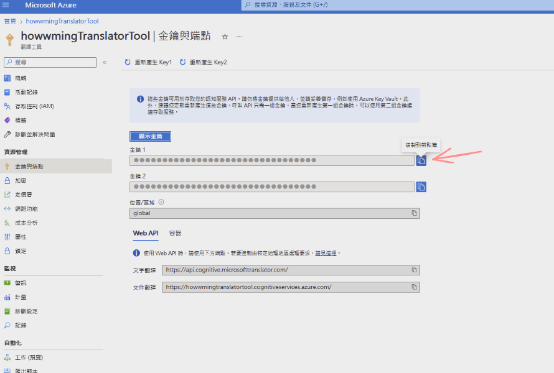The image size is (554, 373).
Task: Regenerate Key2 from the toolbar
Action: [203, 62]
